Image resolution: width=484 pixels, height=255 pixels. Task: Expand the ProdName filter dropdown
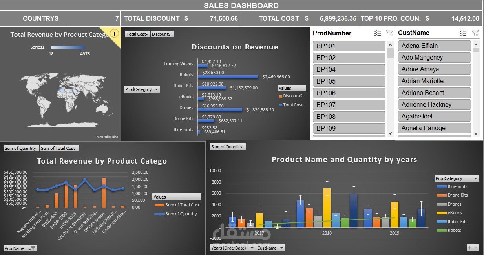pos(20,248)
